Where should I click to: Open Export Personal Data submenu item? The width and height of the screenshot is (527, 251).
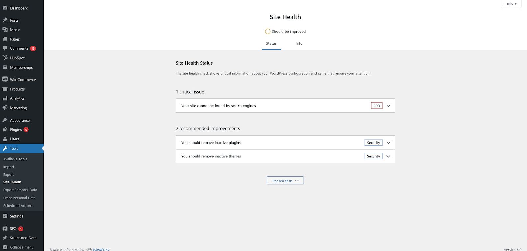pos(20,190)
